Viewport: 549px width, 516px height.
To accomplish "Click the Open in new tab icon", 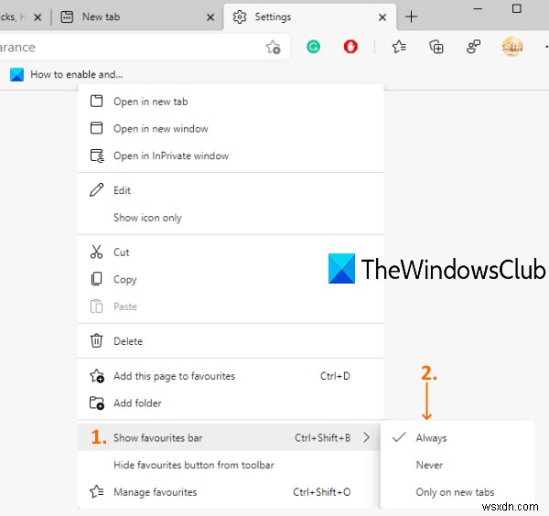I will coord(96,101).
